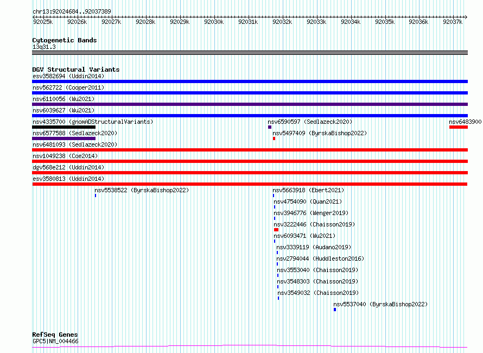Click nsv6093471 (Wu2021) label
The height and width of the screenshot is (353, 483).
click(x=304, y=236)
